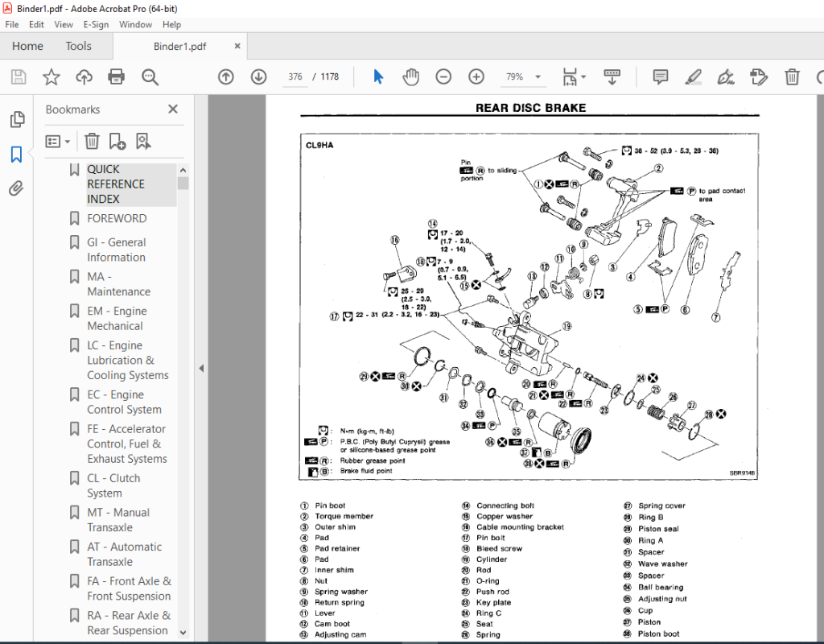Close the Bookmarks panel
This screenshot has width=824, height=644.
[173, 109]
